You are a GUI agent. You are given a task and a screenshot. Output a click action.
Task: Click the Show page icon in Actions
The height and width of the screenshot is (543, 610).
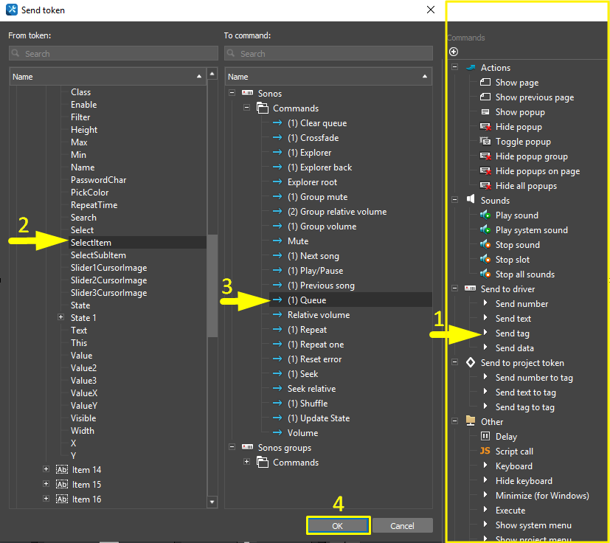pos(485,83)
